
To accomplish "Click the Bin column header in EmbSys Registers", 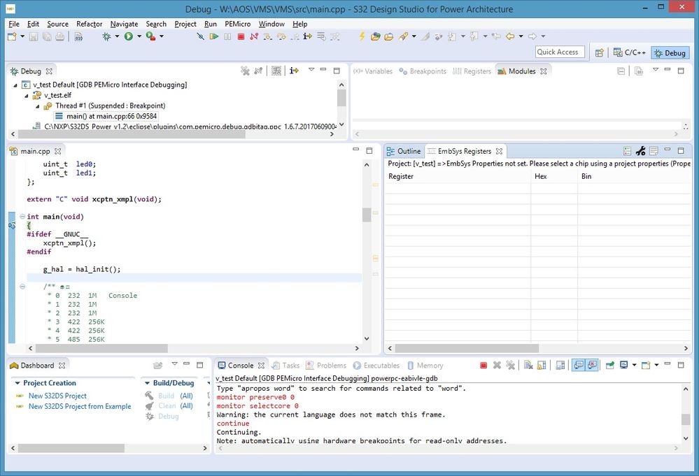I will tap(586, 176).
